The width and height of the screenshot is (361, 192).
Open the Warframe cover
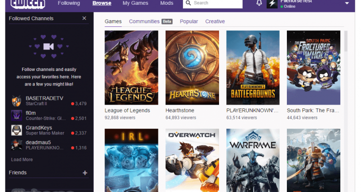coord(253,160)
